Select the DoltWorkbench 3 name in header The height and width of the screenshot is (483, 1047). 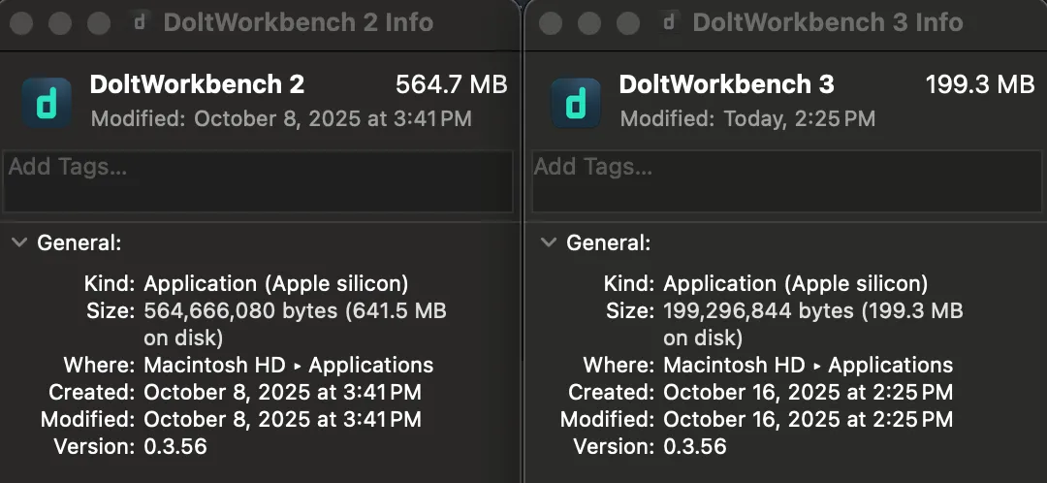click(726, 85)
